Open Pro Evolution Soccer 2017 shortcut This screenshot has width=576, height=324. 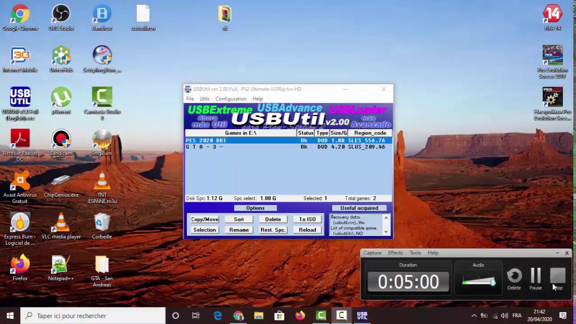(x=553, y=62)
